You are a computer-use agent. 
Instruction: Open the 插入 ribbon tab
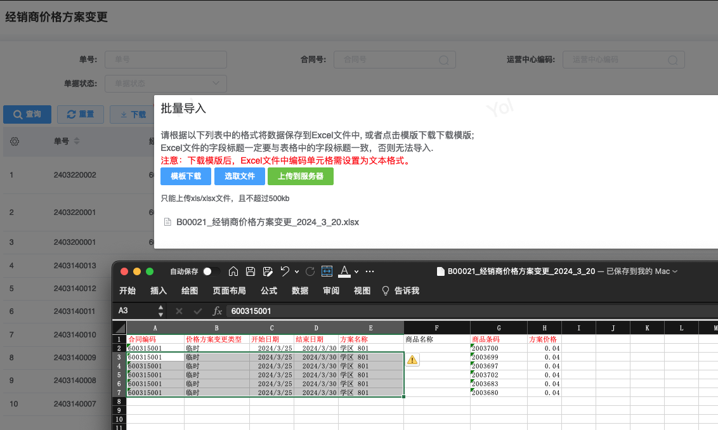click(159, 290)
